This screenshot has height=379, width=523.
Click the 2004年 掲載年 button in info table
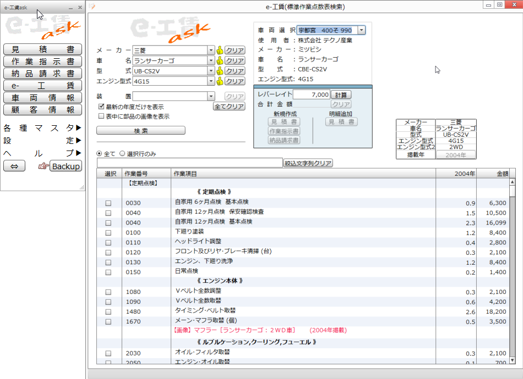[456, 155]
